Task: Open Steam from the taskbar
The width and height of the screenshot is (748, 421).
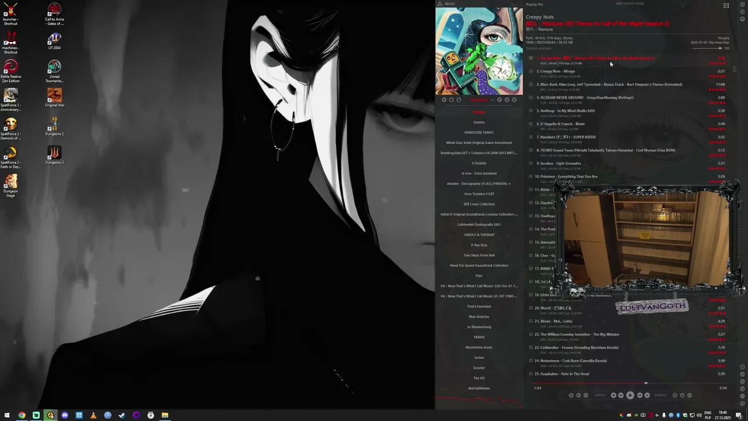Action: pyautogui.click(x=122, y=415)
